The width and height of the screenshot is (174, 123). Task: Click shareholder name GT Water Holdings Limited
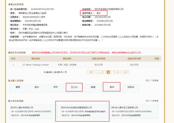pos(36,65)
